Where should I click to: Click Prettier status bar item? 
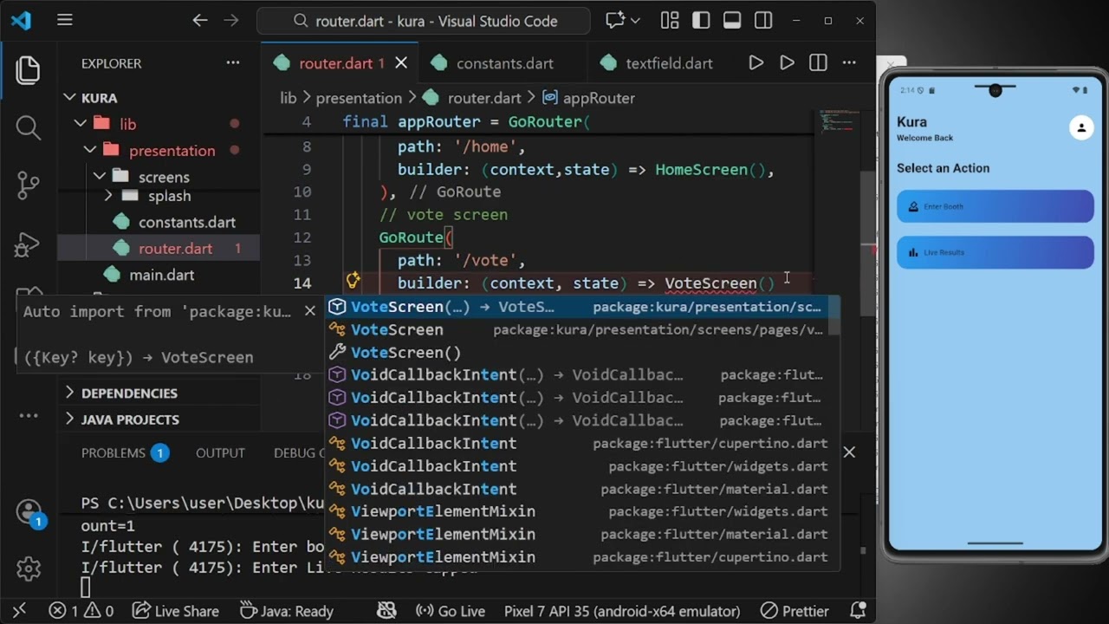[794, 611]
